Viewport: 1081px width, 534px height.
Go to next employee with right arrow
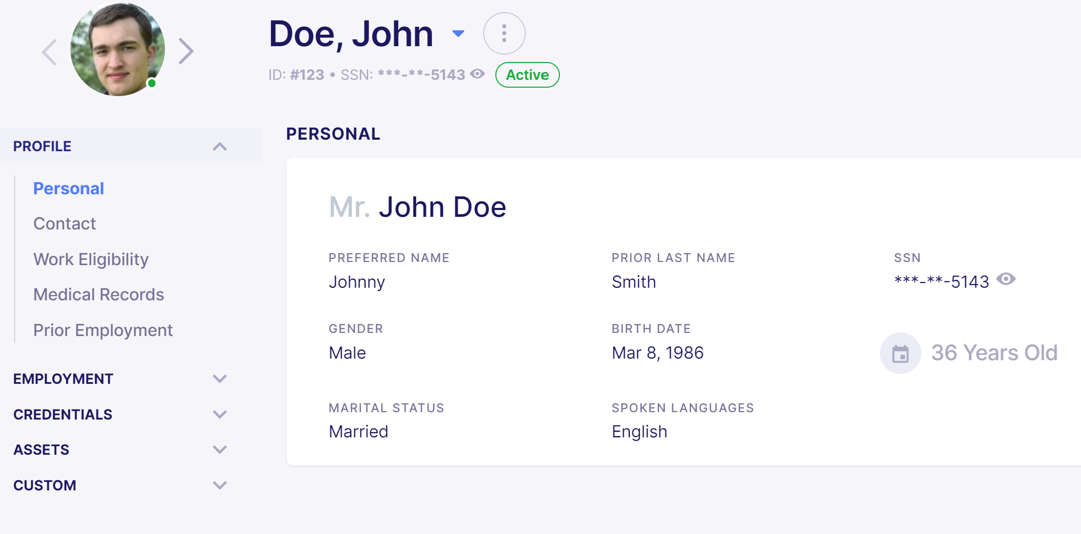[186, 51]
